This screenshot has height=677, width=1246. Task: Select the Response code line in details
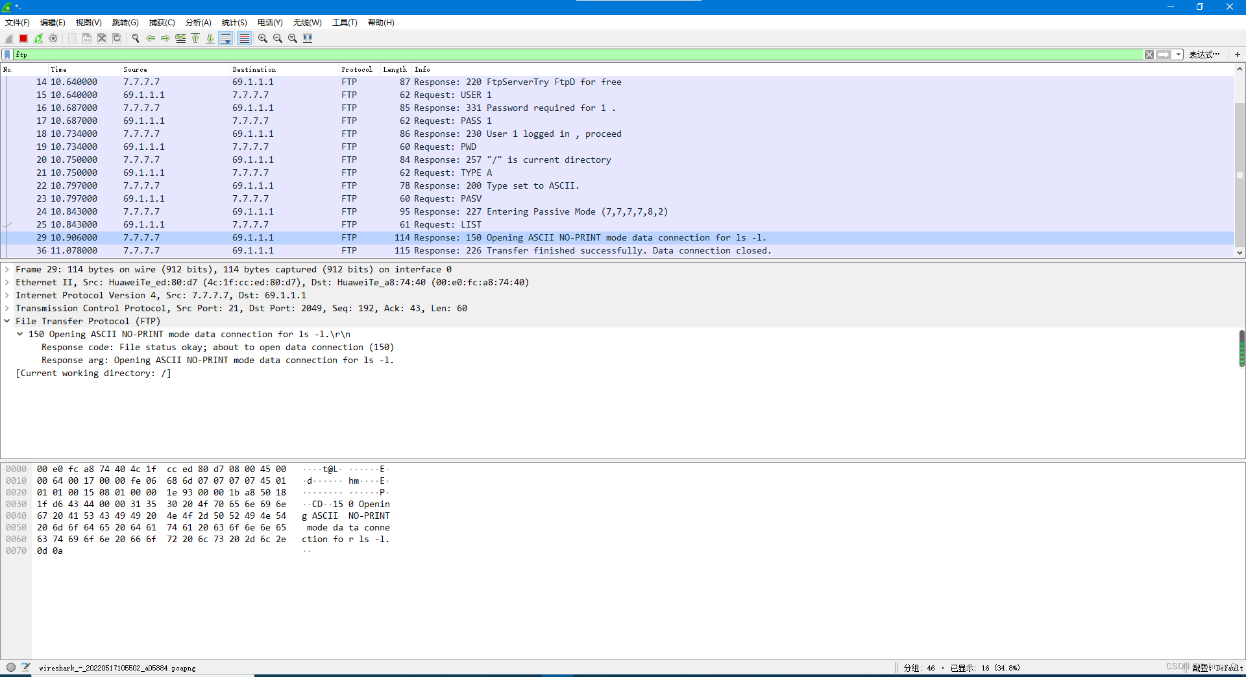click(217, 347)
